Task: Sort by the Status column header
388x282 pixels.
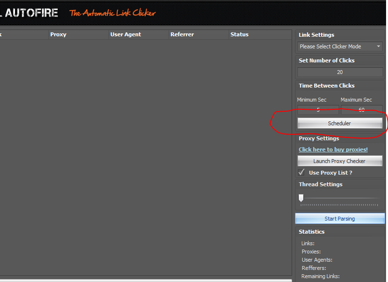Action: pos(260,34)
